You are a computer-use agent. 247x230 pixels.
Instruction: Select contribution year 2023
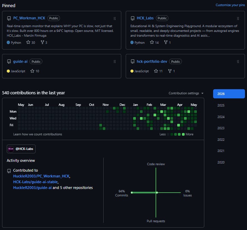(221, 128)
